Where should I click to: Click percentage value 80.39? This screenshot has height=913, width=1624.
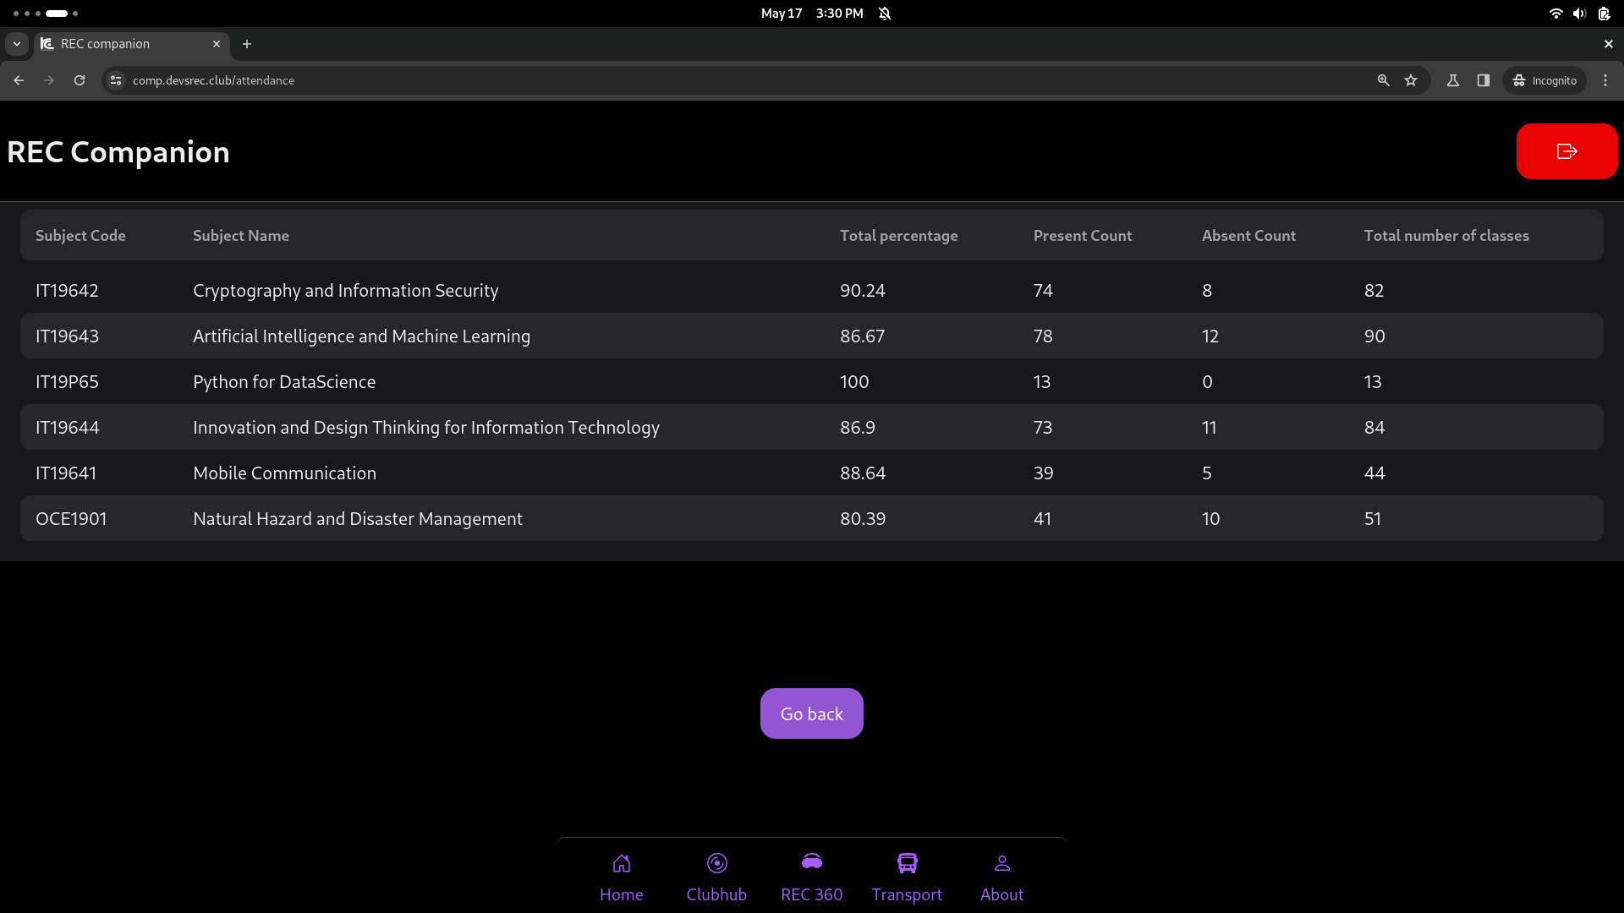coord(863,519)
